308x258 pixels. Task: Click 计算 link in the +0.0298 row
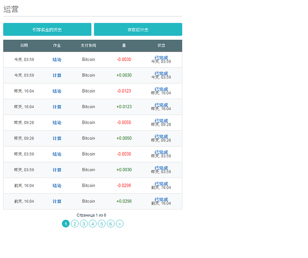pyautogui.click(x=57, y=201)
